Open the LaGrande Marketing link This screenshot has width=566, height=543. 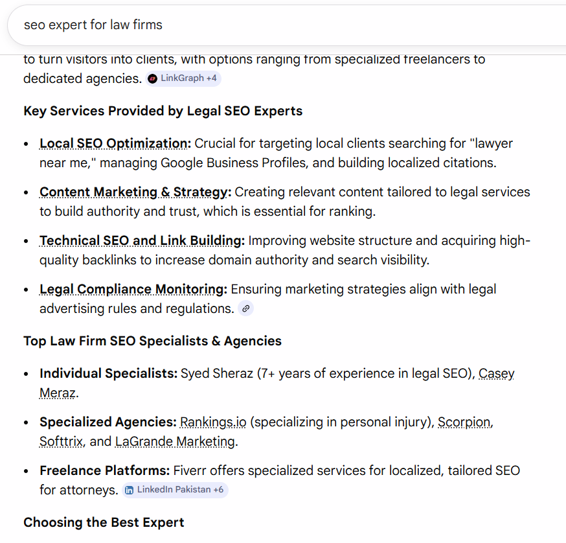[x=175, y=441]
